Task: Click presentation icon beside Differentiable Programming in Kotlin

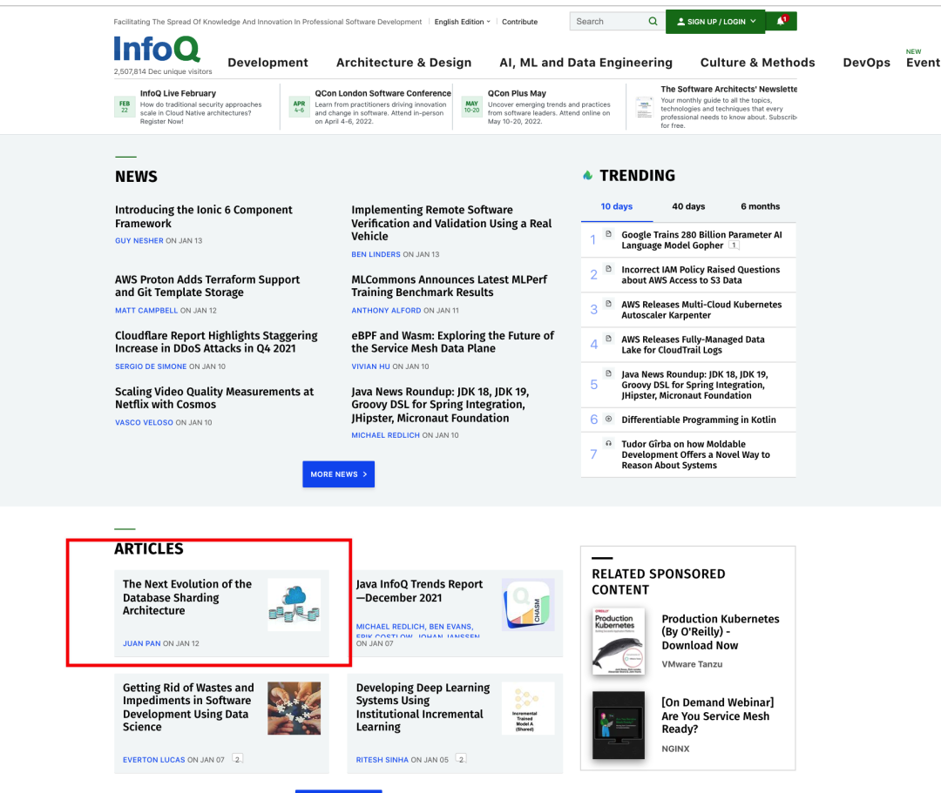Action: coord(608,419)
